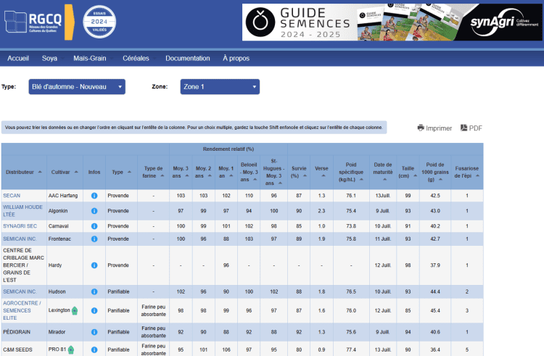Open info icon for Hardy
The height and width of the screenshot is (356, 544).
[x=94, y=265]
